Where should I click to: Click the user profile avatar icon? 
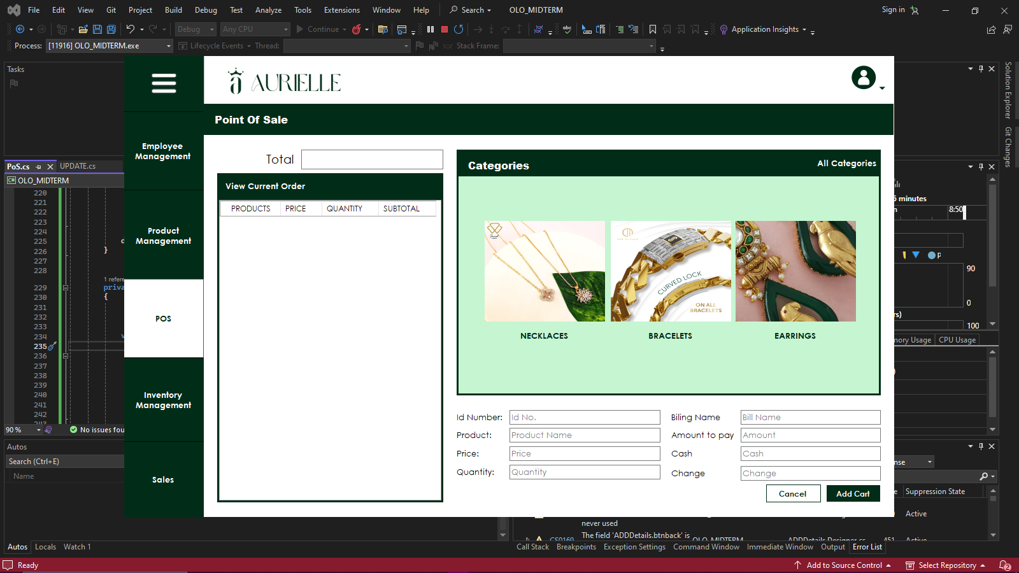pyautogui.click(x=864, y=78)
